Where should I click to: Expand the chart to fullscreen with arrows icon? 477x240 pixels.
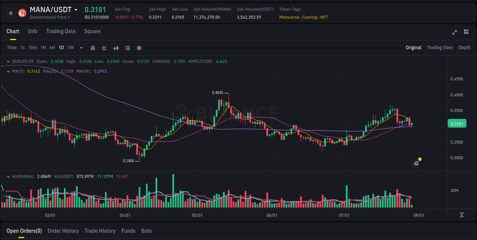click(454, 32)
